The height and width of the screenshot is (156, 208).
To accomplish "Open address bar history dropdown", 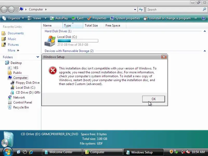I will coord(135,10).
